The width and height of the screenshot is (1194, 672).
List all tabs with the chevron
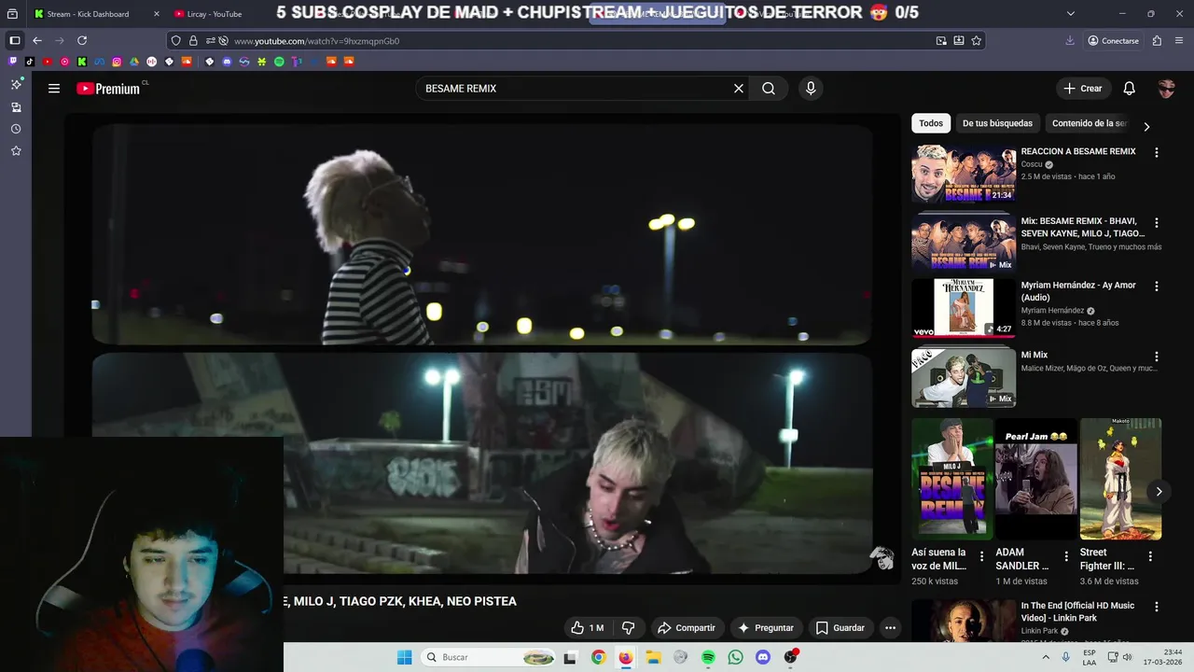tap(1071, 14)
